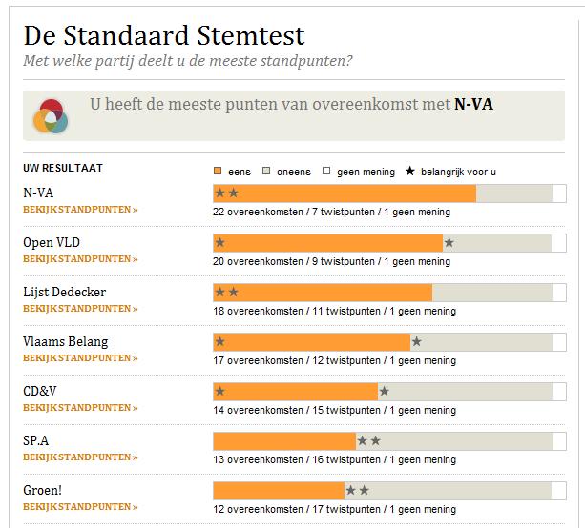Click the colorful circles logo icon

[50, 115]
